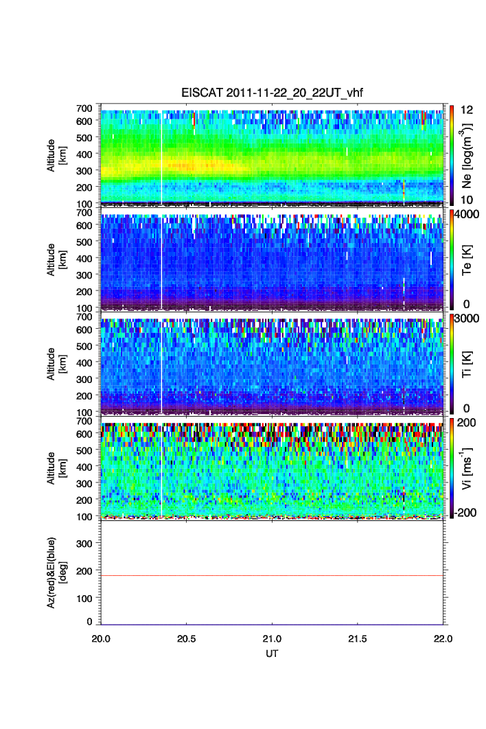
Task: Click the Ti [K] colorbar label
Action: pos(467,364)
